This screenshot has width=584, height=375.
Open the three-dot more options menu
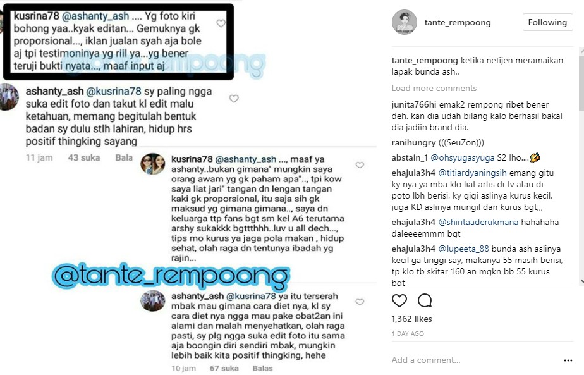pos(568,360)
